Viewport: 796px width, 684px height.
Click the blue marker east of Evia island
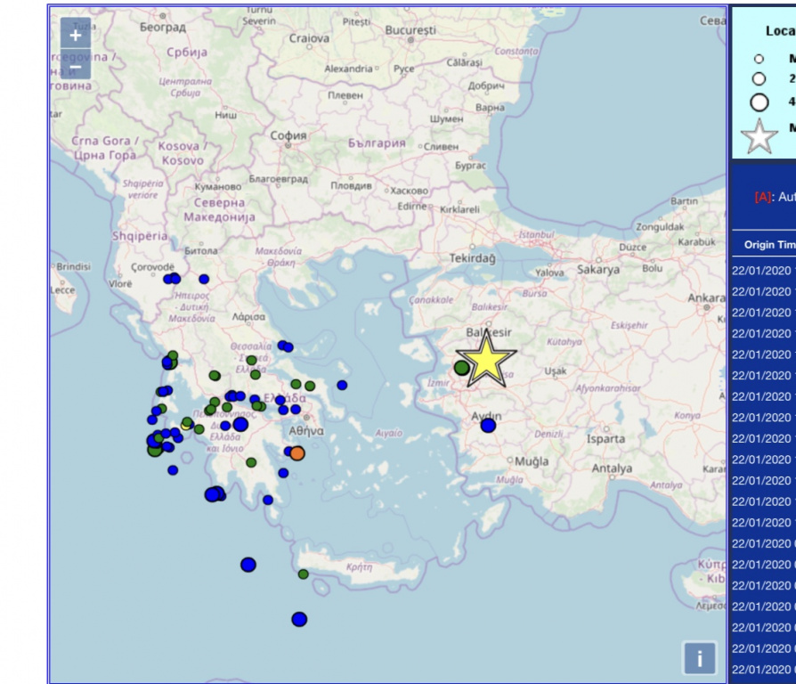coord(342,385)
